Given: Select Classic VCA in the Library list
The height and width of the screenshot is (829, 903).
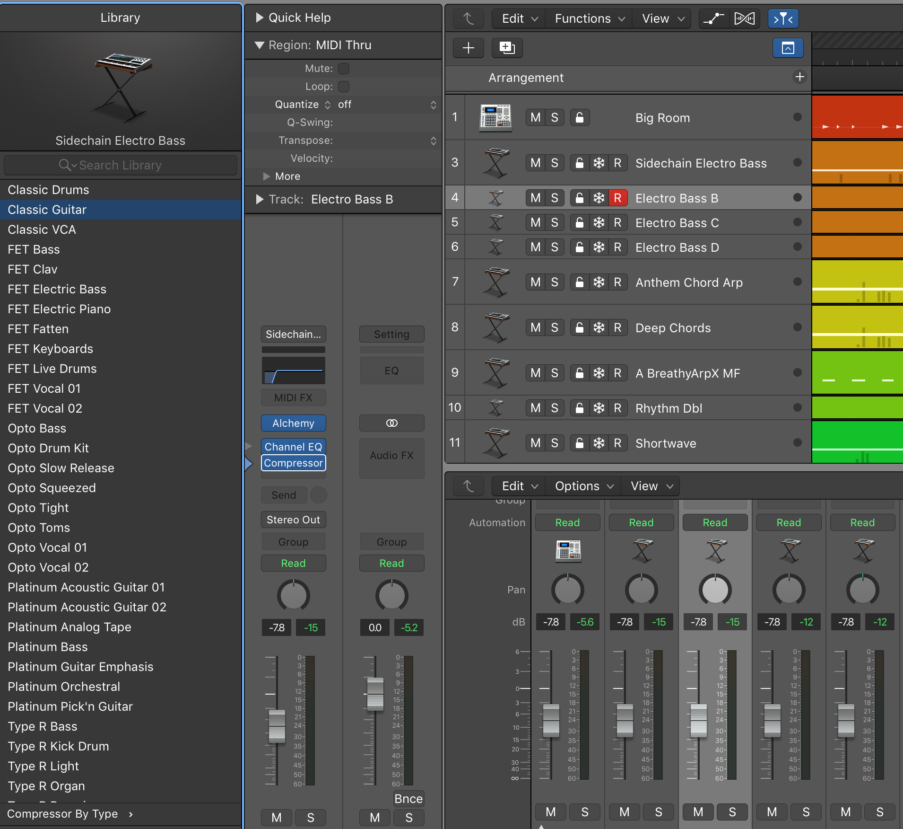Looking at the screenshot, I should (x=42, y=229).
